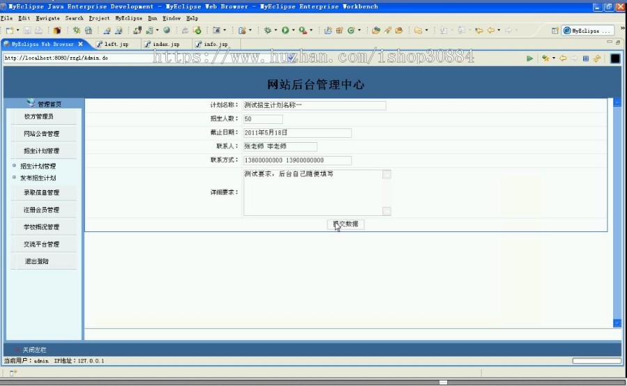Click the 提交数据 submit button

point(346,224)
